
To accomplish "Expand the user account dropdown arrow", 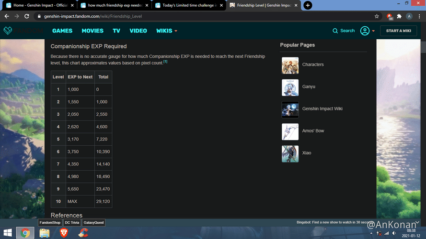I will [373, 31].
